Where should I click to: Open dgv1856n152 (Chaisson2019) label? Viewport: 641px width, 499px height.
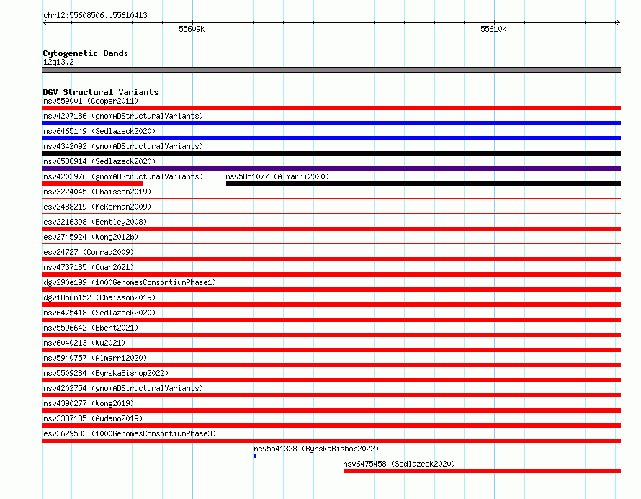99,297
